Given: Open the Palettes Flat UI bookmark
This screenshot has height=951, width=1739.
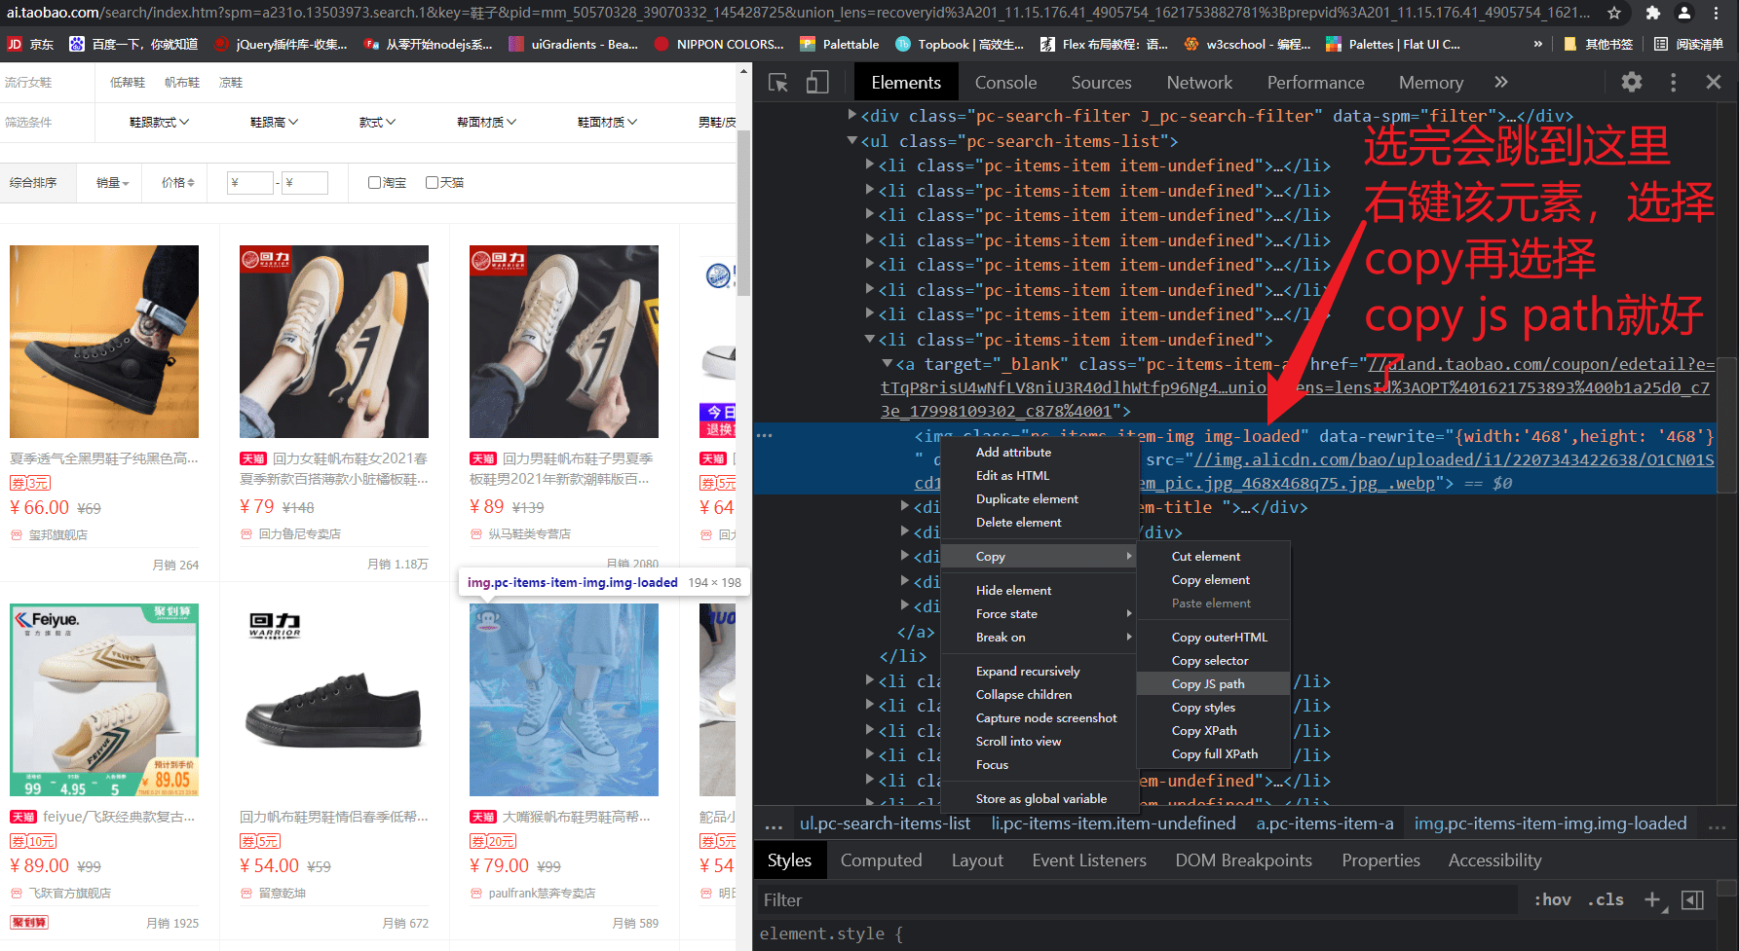Looking at the screenshot, I should [1393, 44].
